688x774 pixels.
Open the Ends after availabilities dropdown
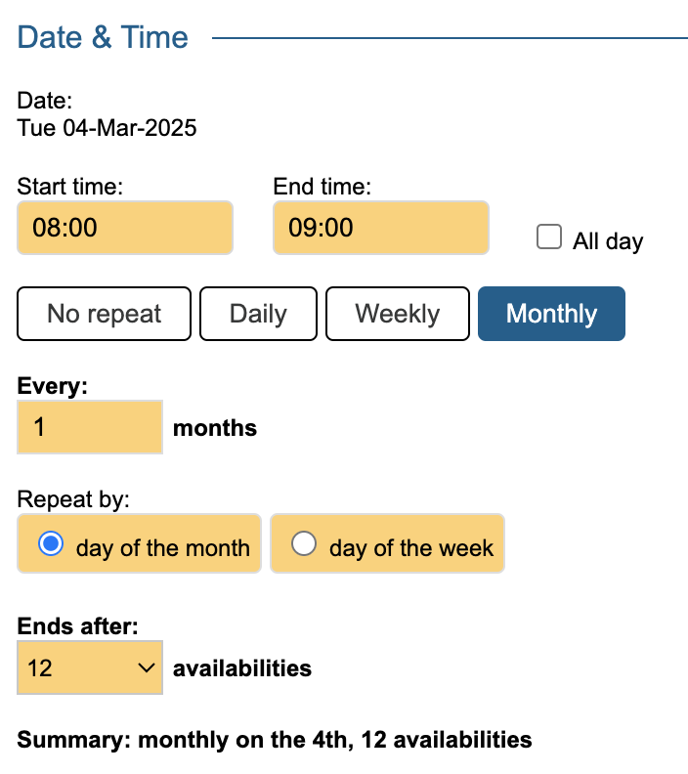tap(90, 668)
